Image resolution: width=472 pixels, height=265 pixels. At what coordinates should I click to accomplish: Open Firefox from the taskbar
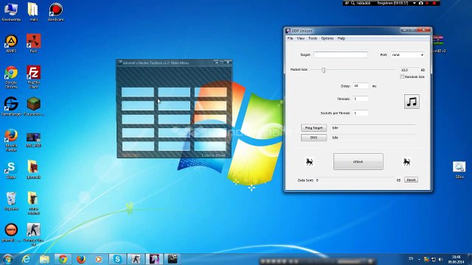81,259
